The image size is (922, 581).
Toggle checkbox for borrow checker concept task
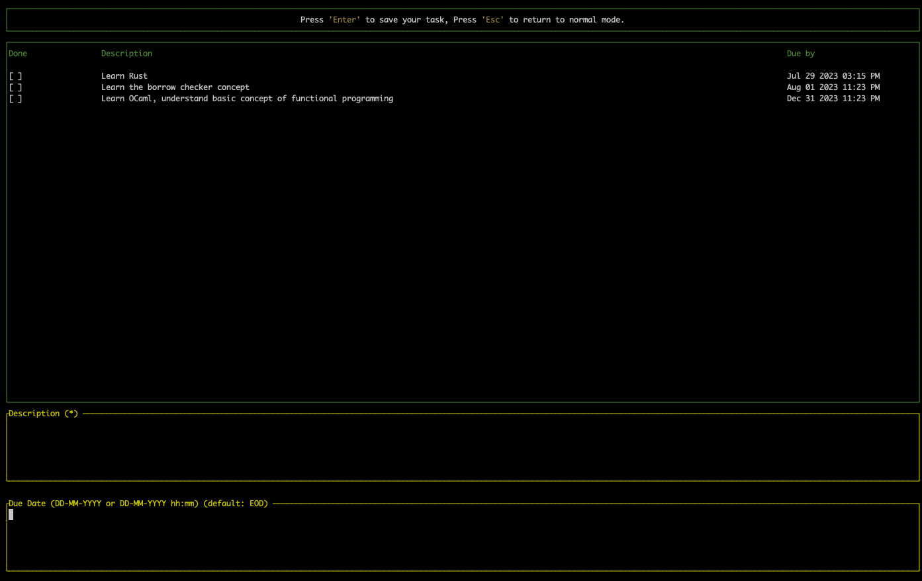(16, 87)
